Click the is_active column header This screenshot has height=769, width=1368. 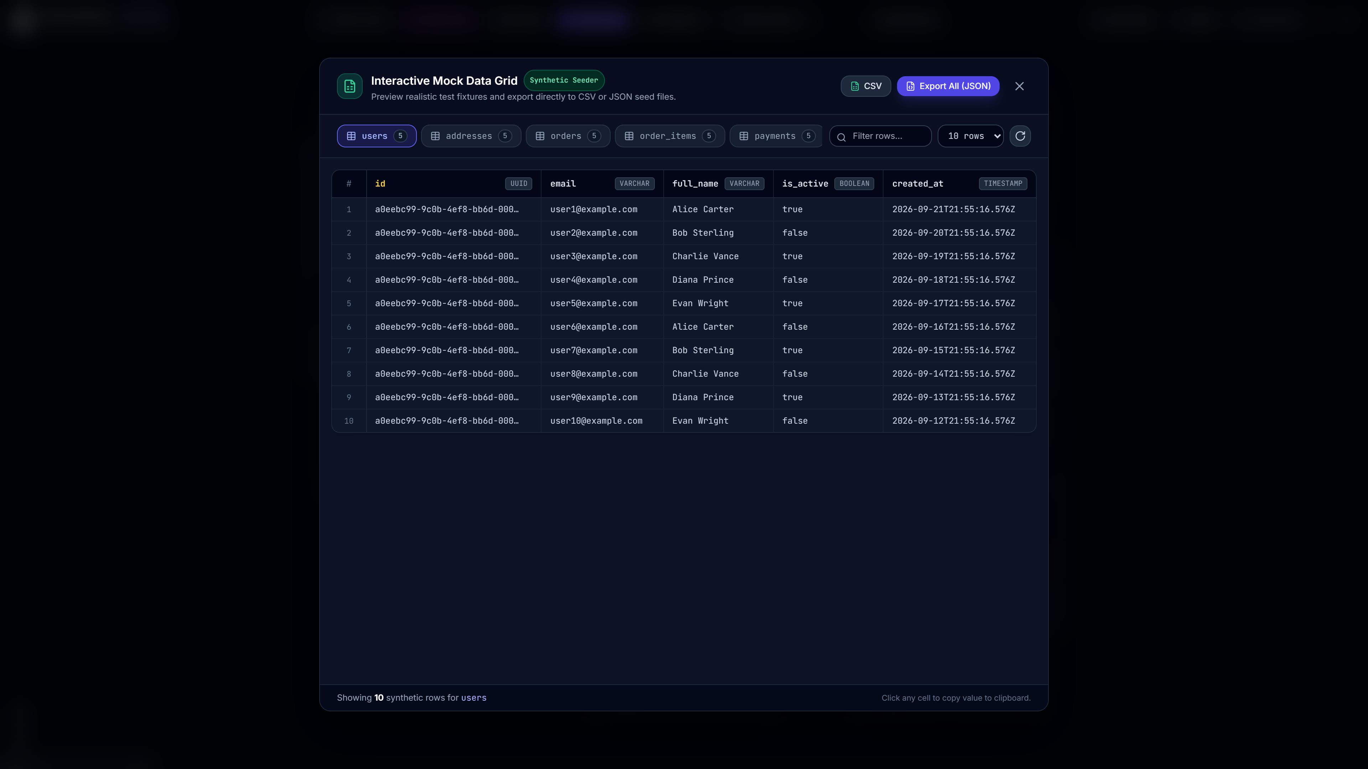[x=828, y=184]
